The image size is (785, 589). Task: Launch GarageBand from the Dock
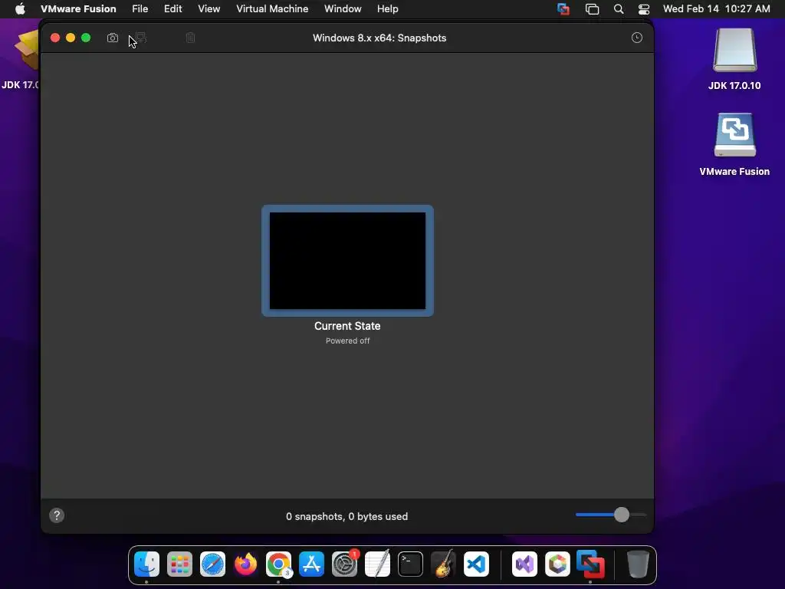click(444, 564)
